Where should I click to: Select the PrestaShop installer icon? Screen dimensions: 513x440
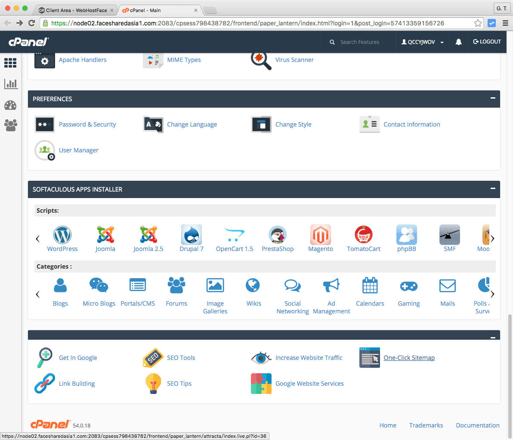point(277,235)
